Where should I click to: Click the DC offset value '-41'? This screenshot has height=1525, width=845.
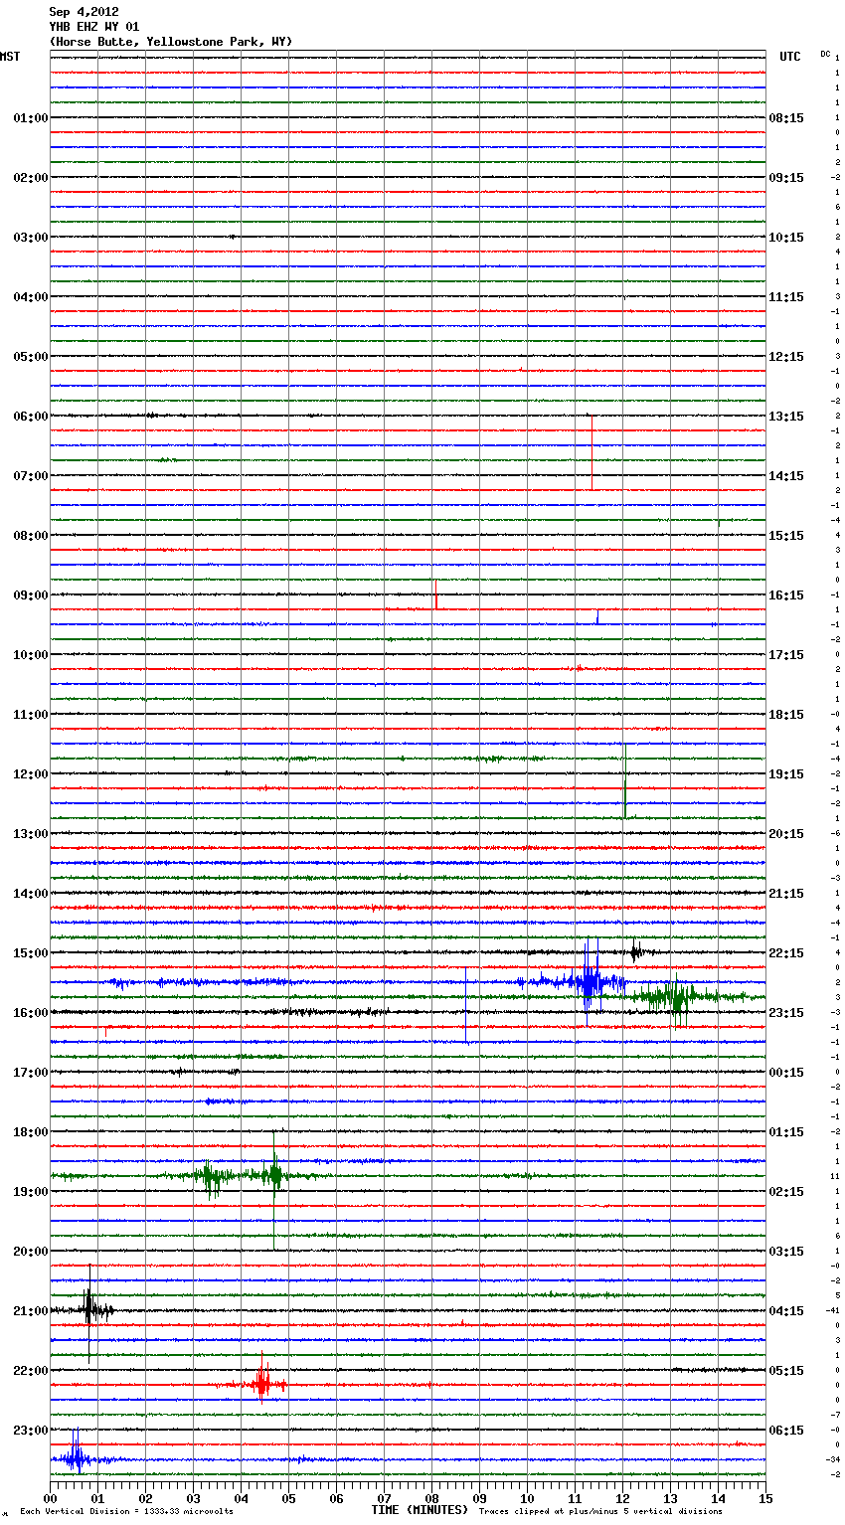coord(833,1311)
